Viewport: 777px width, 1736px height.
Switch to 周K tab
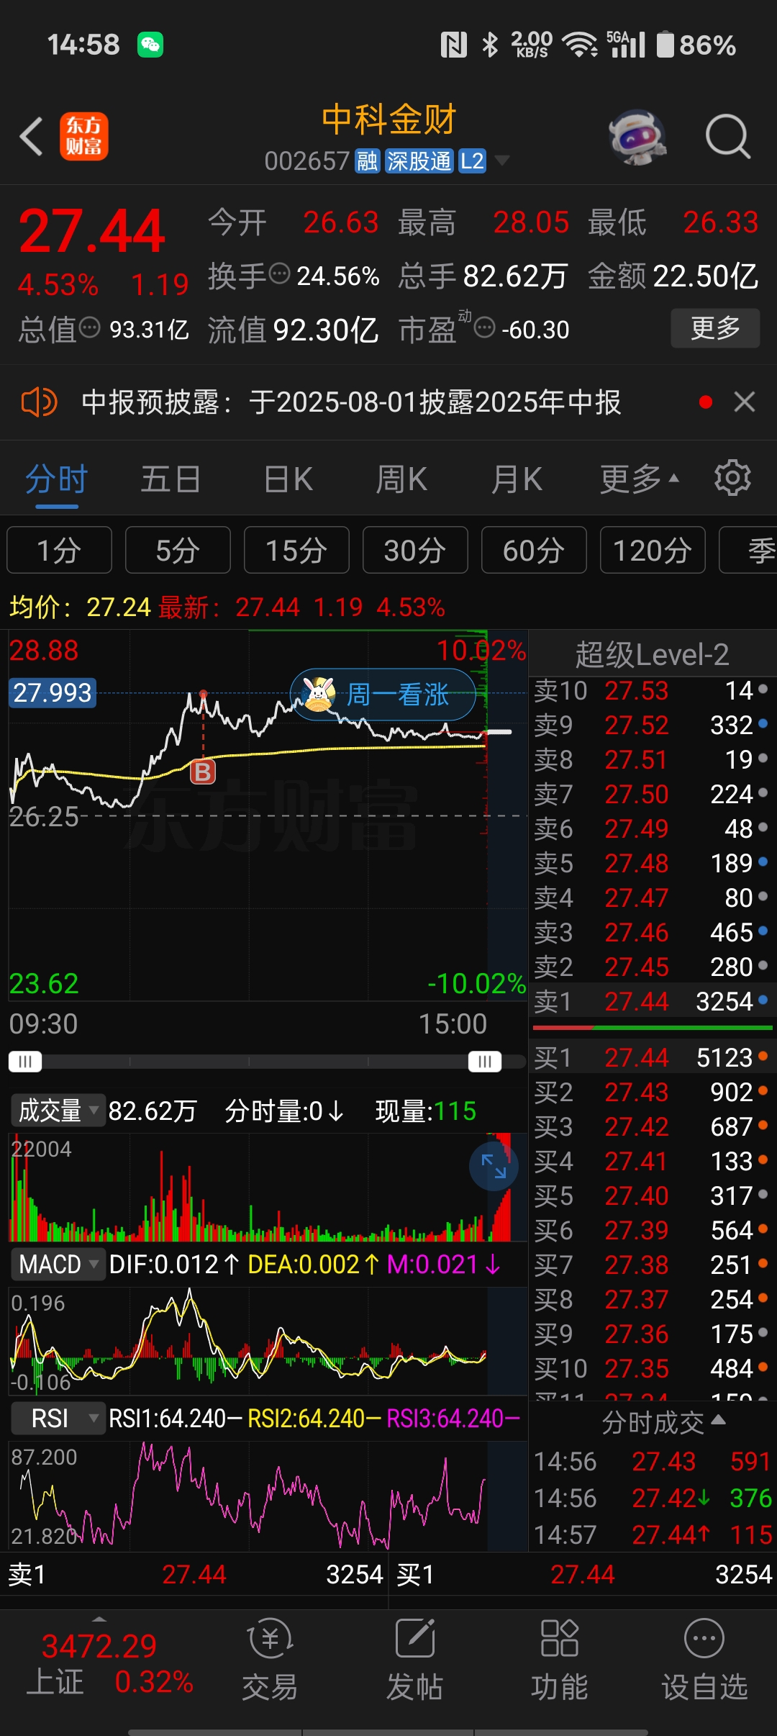401,479
